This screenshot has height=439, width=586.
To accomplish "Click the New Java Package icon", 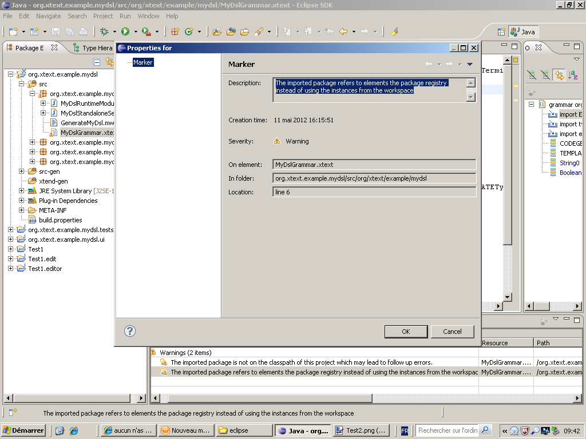I will click(175, 32).
